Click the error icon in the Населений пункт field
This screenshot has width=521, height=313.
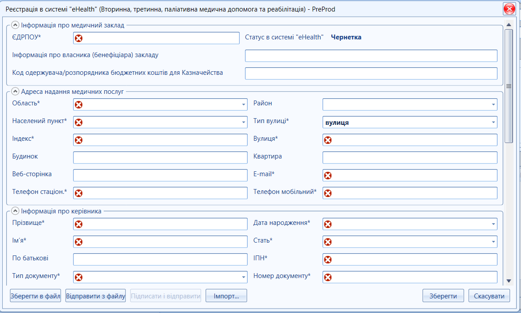pyautogui.click(x=78, y=122)
